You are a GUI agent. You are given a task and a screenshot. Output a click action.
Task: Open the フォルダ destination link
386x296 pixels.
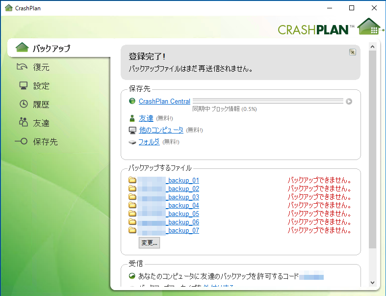click(x=149, y=142)
